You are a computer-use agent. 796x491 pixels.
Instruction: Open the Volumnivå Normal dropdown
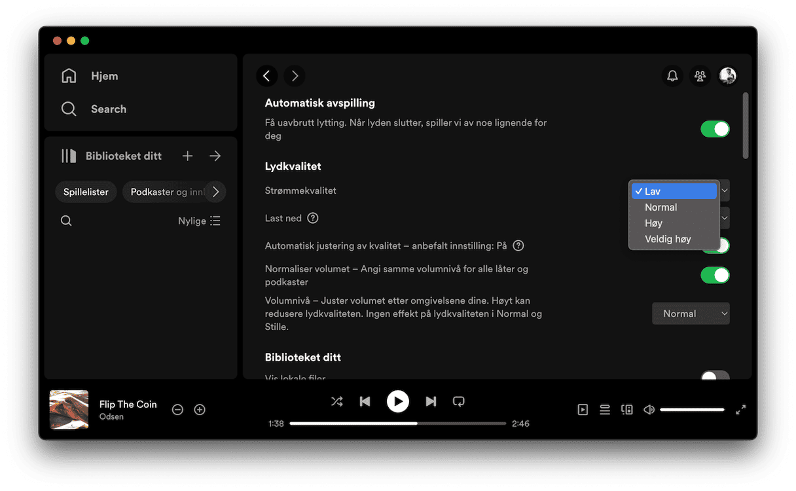pyautogui.click(x=691, y=314)
